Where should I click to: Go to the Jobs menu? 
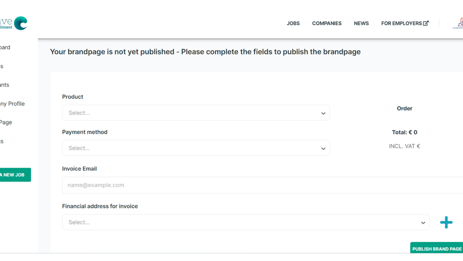[x=293, y=23]
